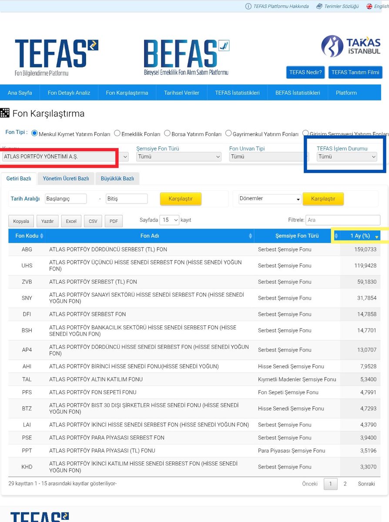Sort by 1 Ay (%) column
The width and height of the screenshot is (389, 522).
point(360,236)
